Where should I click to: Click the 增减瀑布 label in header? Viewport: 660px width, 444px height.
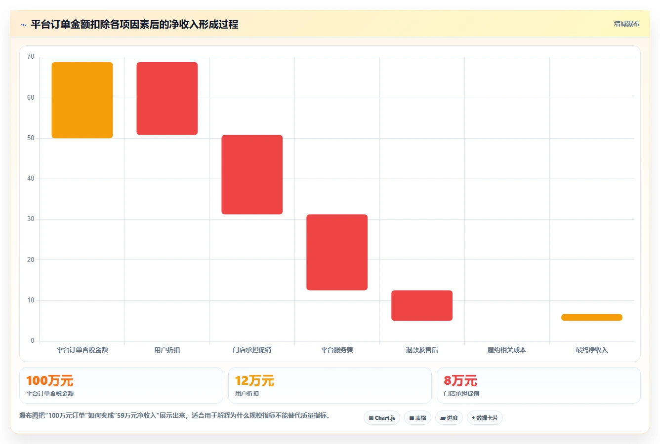[626, 24]
